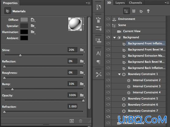Switch to the Layers tab
This screenshot has width=170, height=127.
[x=120, y=3]
